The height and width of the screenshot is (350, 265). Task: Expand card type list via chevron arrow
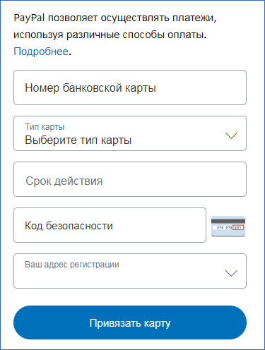tap(231, 135)
